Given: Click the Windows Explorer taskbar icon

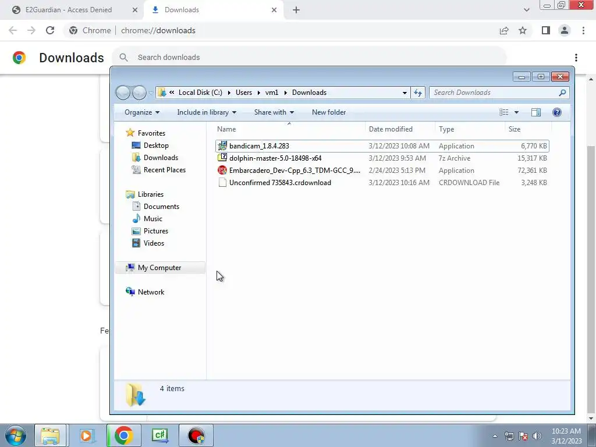Looking at the screenshot, I should click(50, 435).
